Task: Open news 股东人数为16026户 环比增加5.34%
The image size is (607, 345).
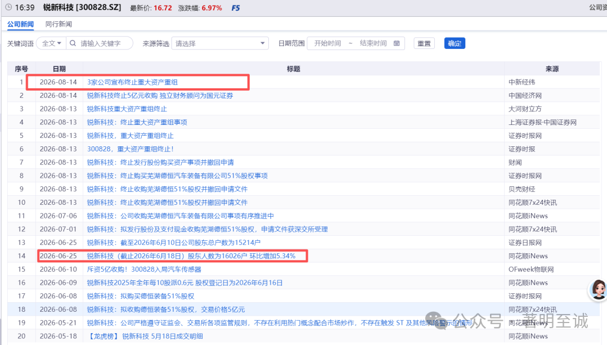Action: 191,256
